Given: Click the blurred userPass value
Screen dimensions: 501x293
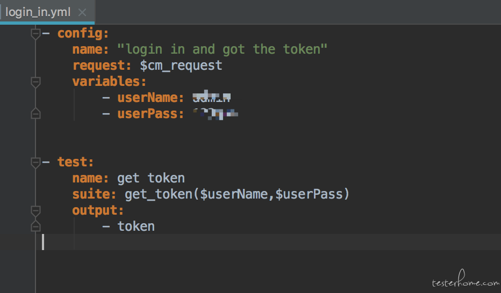Looking at the screenshot, I should (216, 114).
